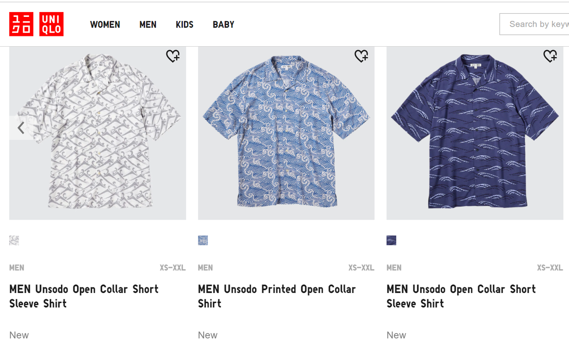The image size is (569, 340).
Task: Click the Japanese katakana Uniqlo logo
Action: [x=21, y=24]
